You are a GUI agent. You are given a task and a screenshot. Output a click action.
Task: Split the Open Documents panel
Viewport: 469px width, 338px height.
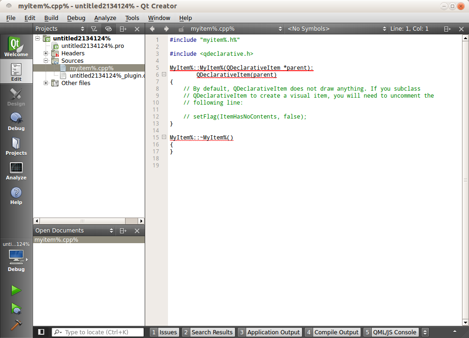tap(123, 231)
